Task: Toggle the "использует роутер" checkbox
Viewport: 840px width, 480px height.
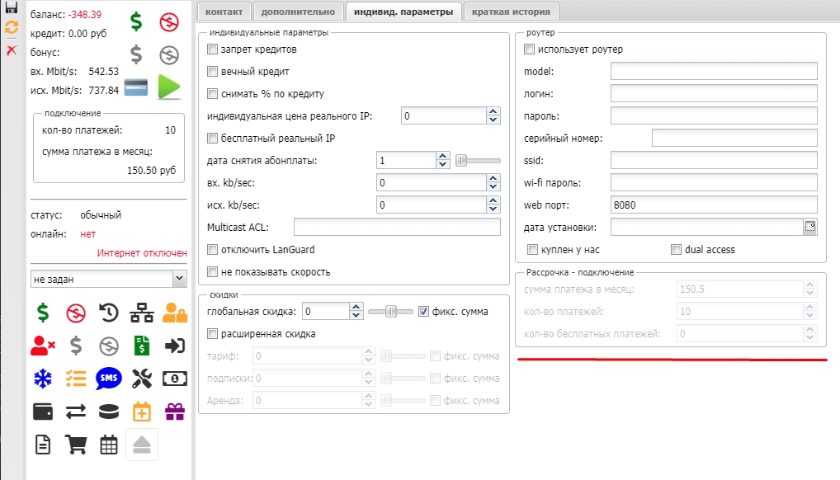Action: (x=530, y=49)
